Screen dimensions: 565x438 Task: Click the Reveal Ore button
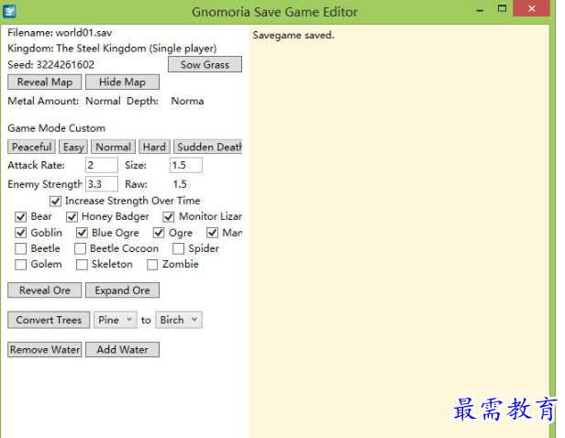pos(45,290)
